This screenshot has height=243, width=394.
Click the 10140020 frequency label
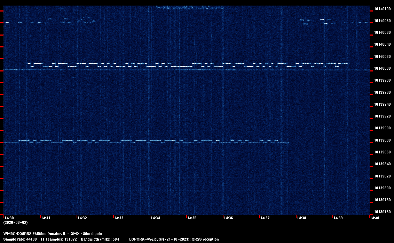coord(383,57)
